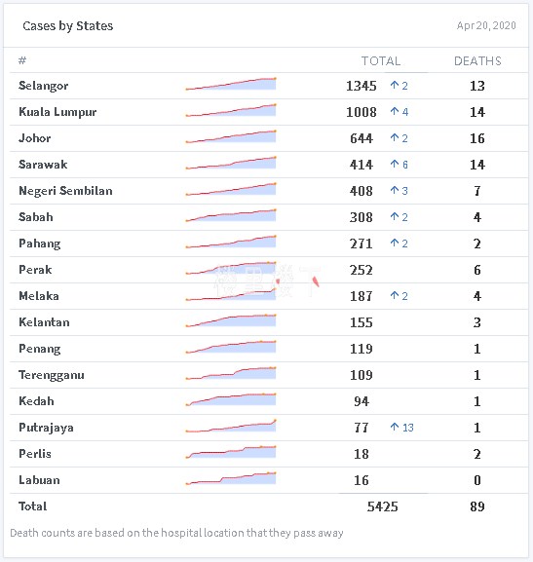The width and height of the screenshot is (533, 562).
Task: Click the Selangor trend sparkline chart
Action: tap(231, 84)
